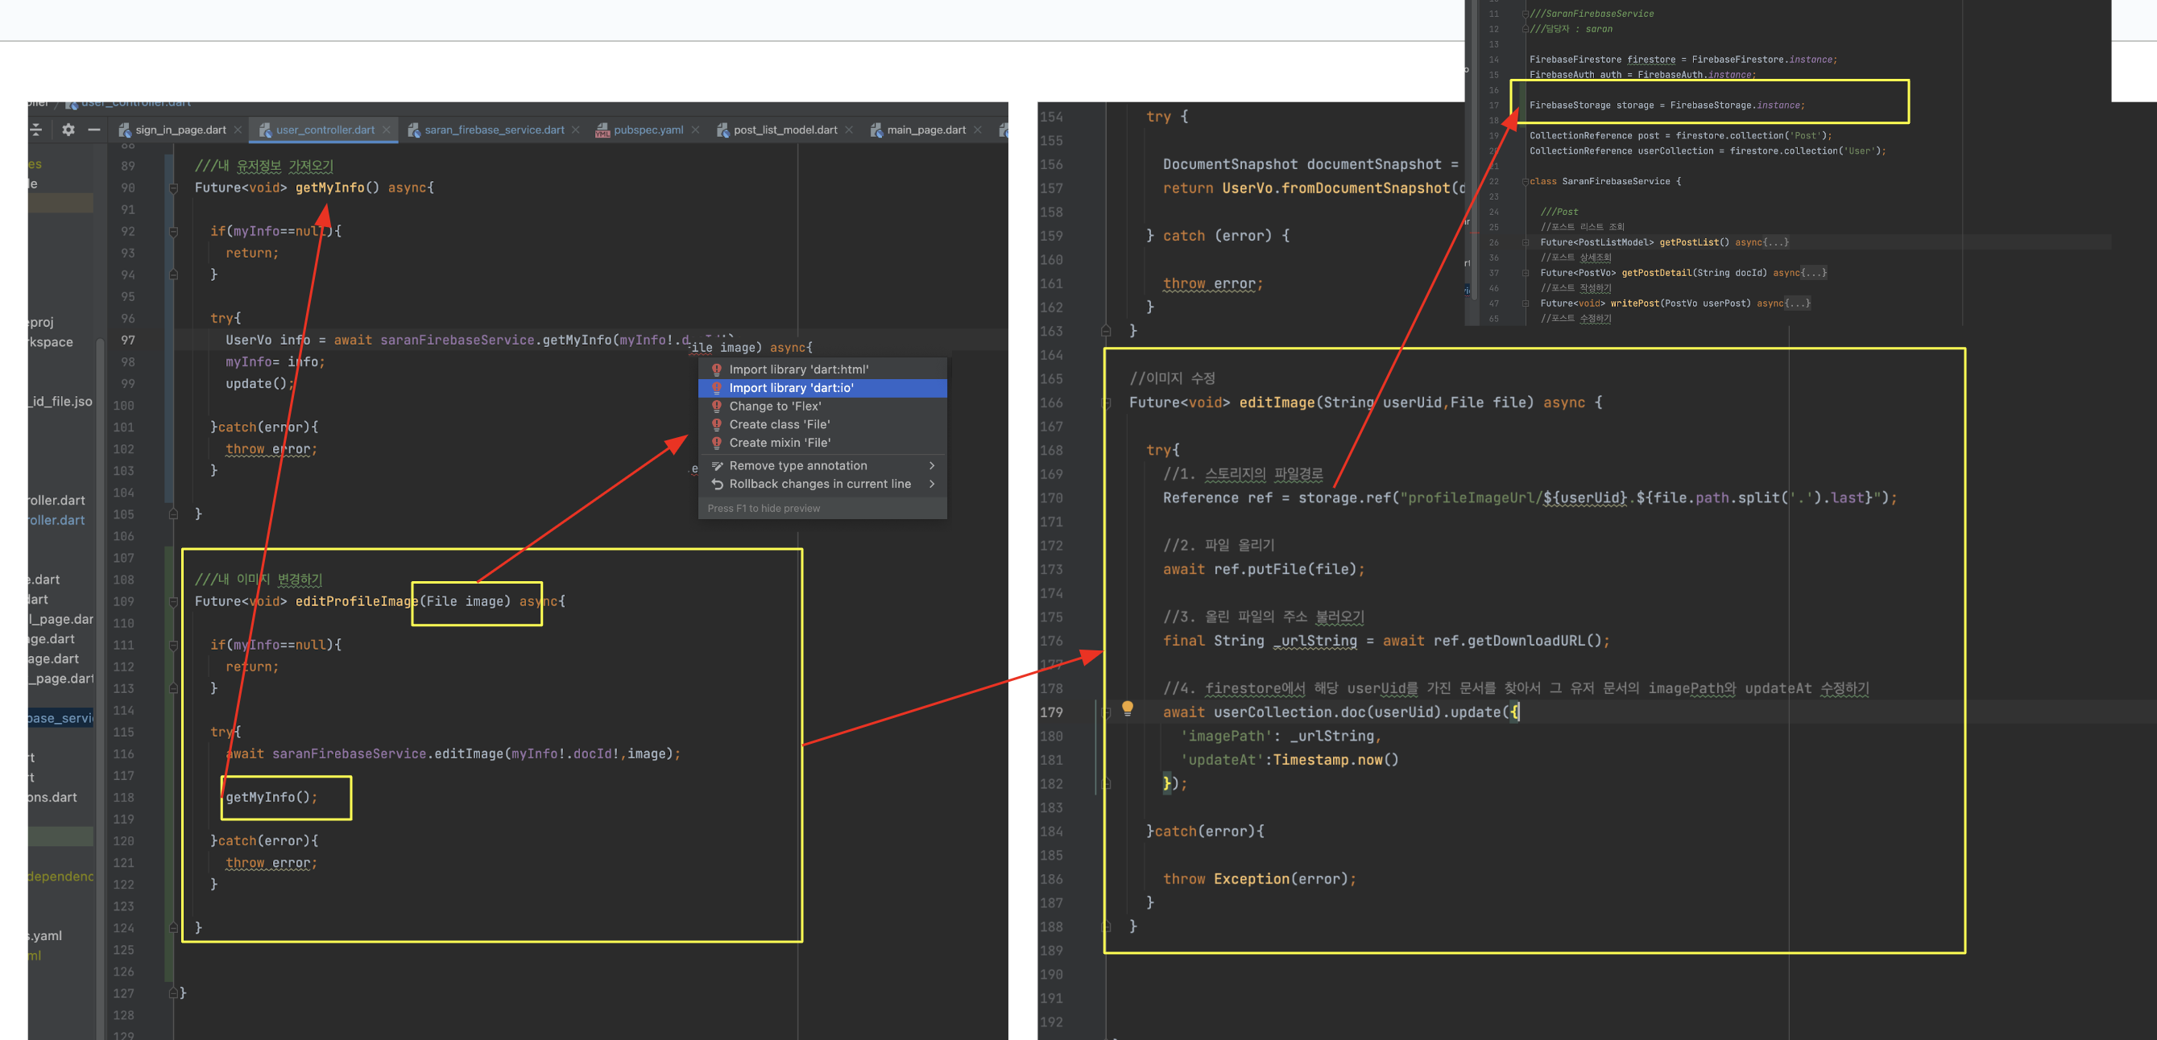This screenshot has height=1040, width=2157.
Task: Fold editImage function at line 166
Action: (x=1105, y=403)
